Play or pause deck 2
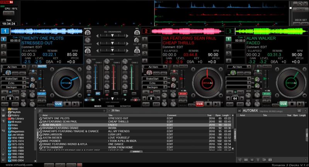Screen dimensions: 309x167 (x=216, y=104)
